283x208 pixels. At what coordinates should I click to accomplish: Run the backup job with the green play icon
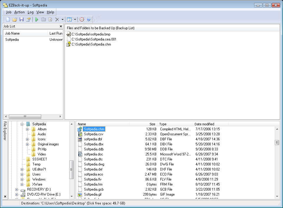(x=37, y=19)
